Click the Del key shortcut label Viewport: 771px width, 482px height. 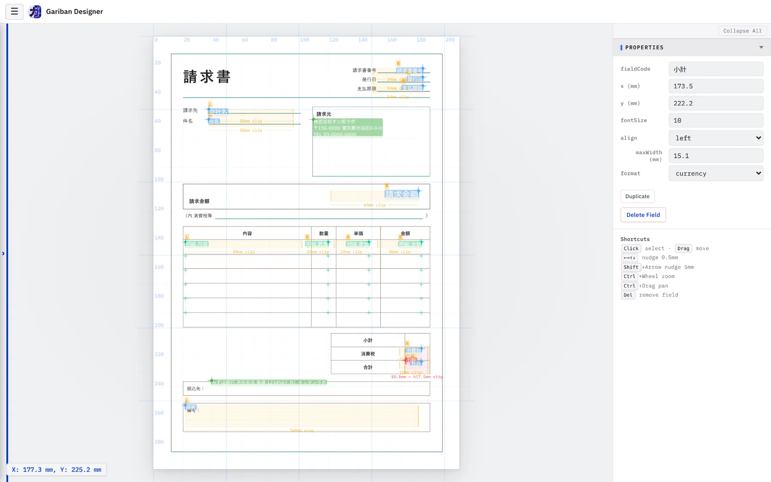(x=628, y=295)
